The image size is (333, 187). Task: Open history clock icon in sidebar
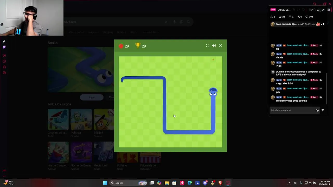(4, 61)
